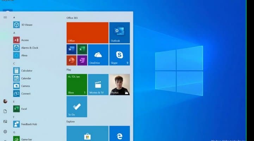The width and height of the screenshot is (254, 141).
Task: Click the user account avatar
Action: click(5, 101)
